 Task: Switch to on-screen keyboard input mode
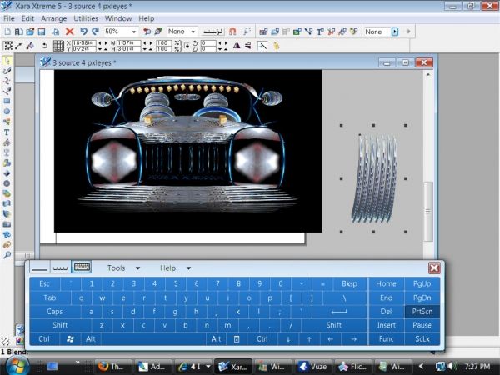pos(82,267)
